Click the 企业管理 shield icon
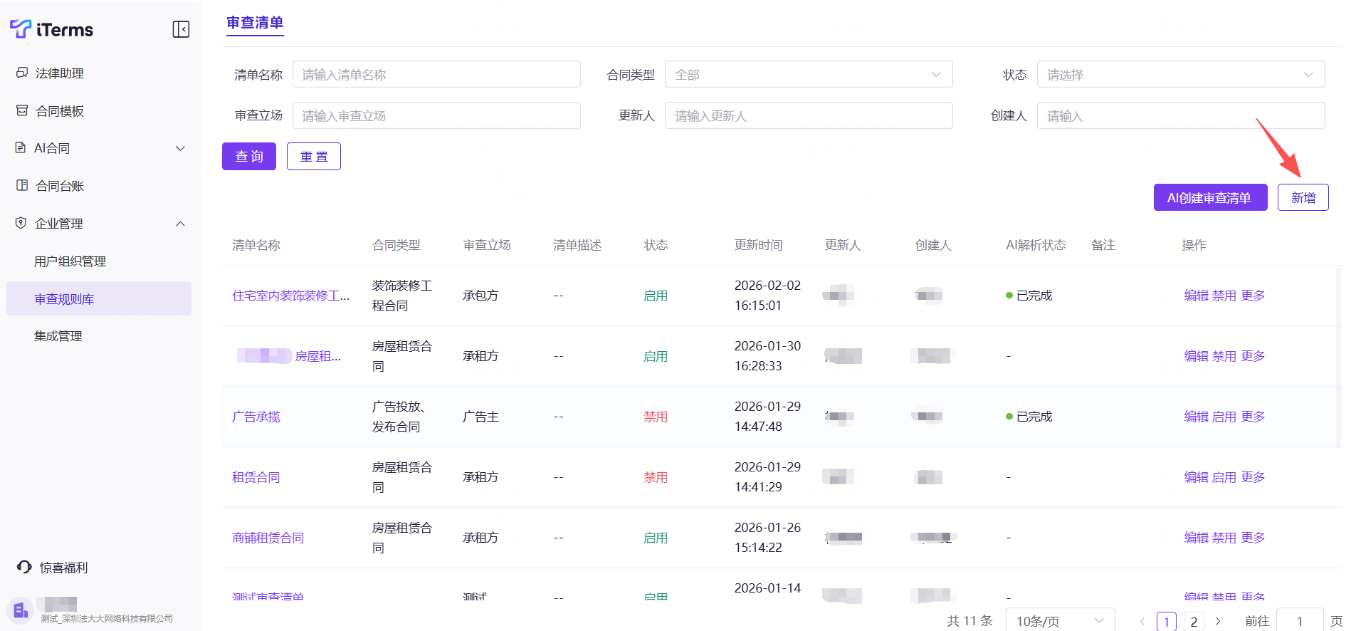This screenshot has height=631, width=1356. click(x=21, y=223)
